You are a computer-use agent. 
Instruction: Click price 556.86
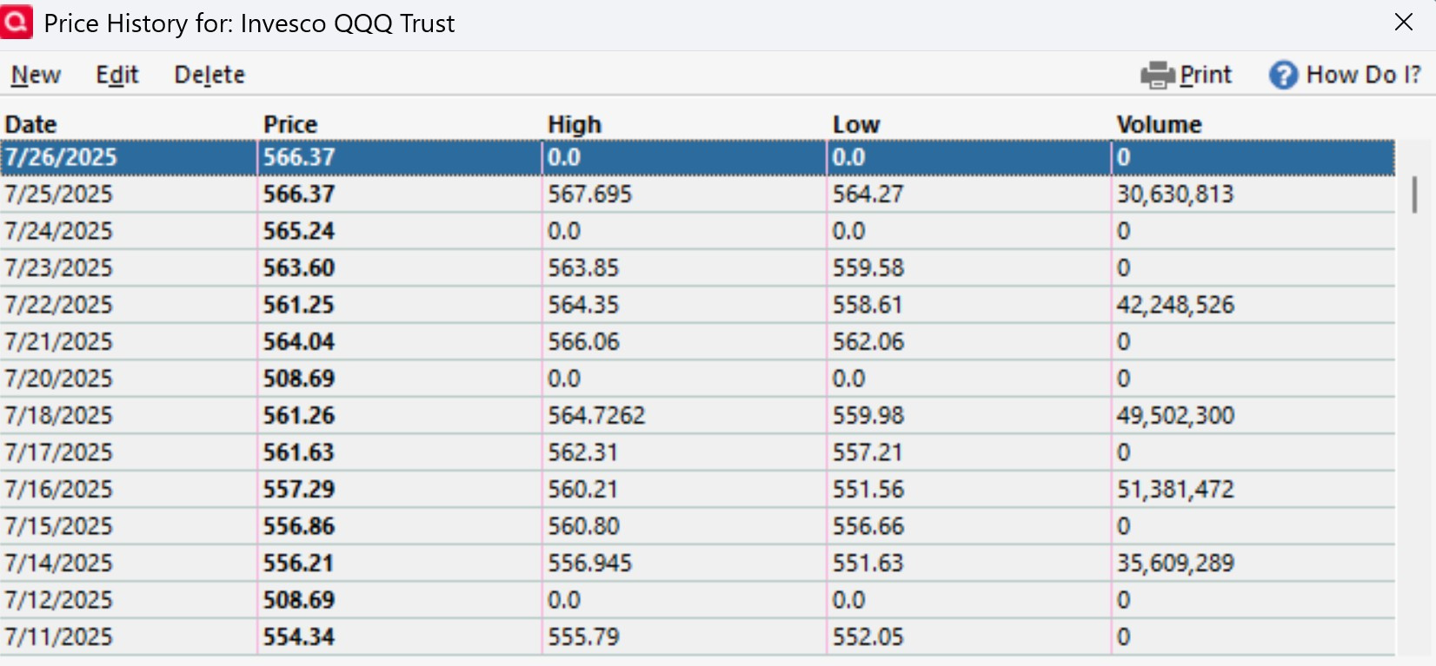(299, 526)
